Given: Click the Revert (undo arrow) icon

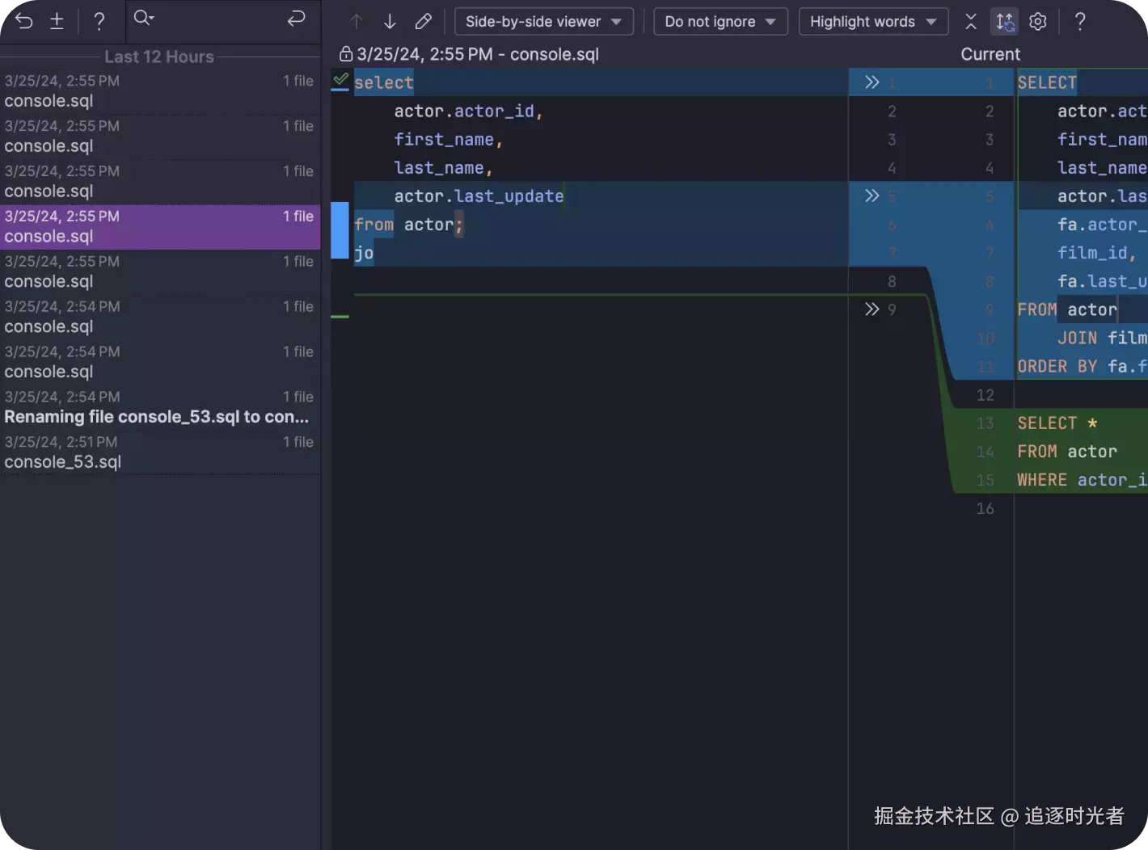Looking at the screenshot, I should [24, 21].
